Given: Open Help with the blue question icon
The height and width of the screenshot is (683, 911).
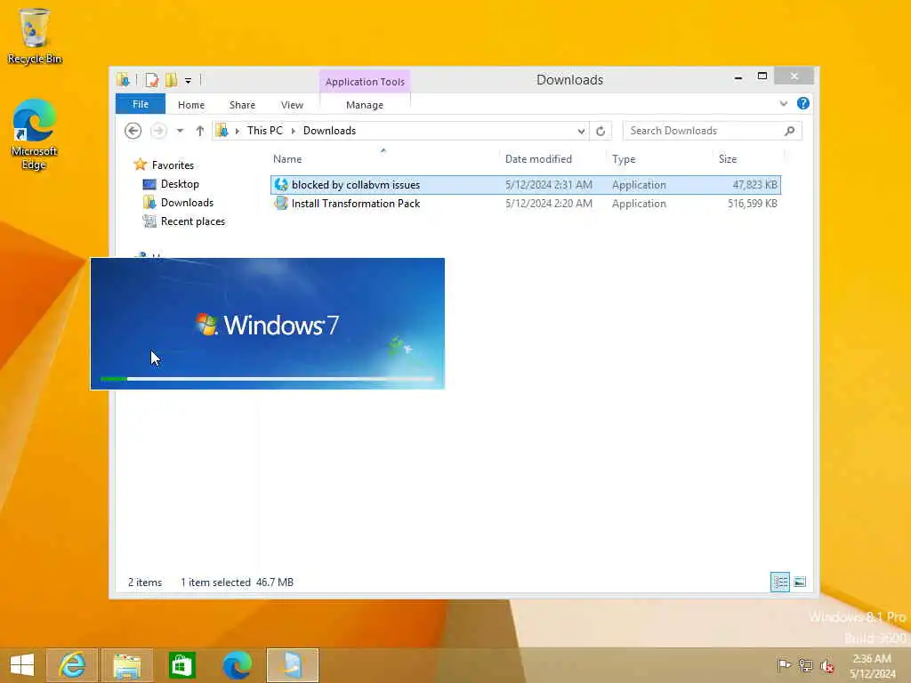Looking at the screenshot, I should [x=803, y=103].
